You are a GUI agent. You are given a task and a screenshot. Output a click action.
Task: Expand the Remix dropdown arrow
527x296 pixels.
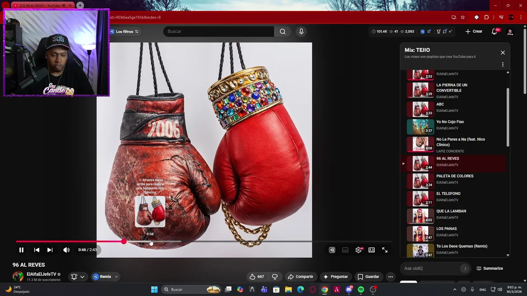pos(116,277)
